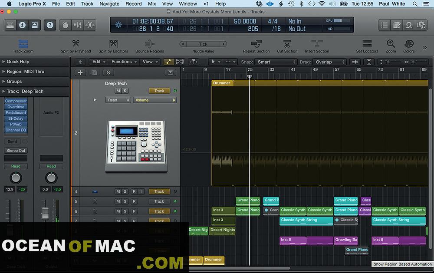Click the Deep Tech drum machine thumbnail
This screenshot has height=273, width=434.
[136, 146]
